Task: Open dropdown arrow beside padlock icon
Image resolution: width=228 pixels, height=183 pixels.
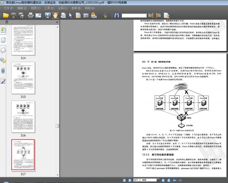Action: pyautogui.click(x=99, y=16)
